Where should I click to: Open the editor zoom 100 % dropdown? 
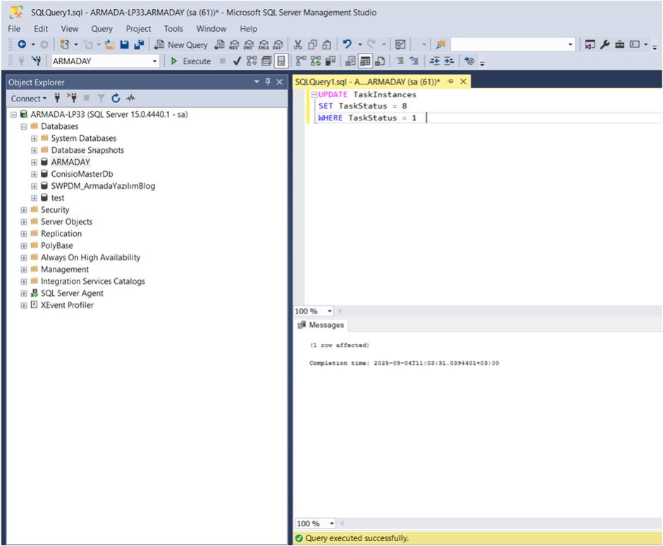329,311
